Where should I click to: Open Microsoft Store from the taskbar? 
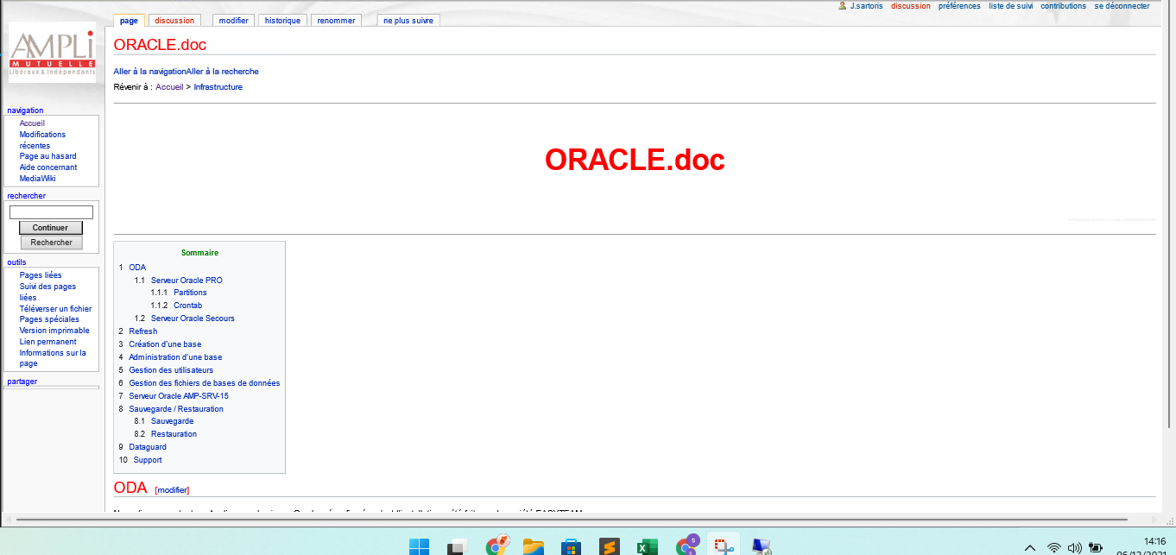(x=569, y=545)
